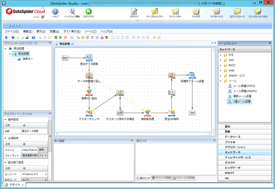The height and width of the screenshot is (189, 275).
Task: Collapse the 読み取り設定 section
Action: point(6,162)
